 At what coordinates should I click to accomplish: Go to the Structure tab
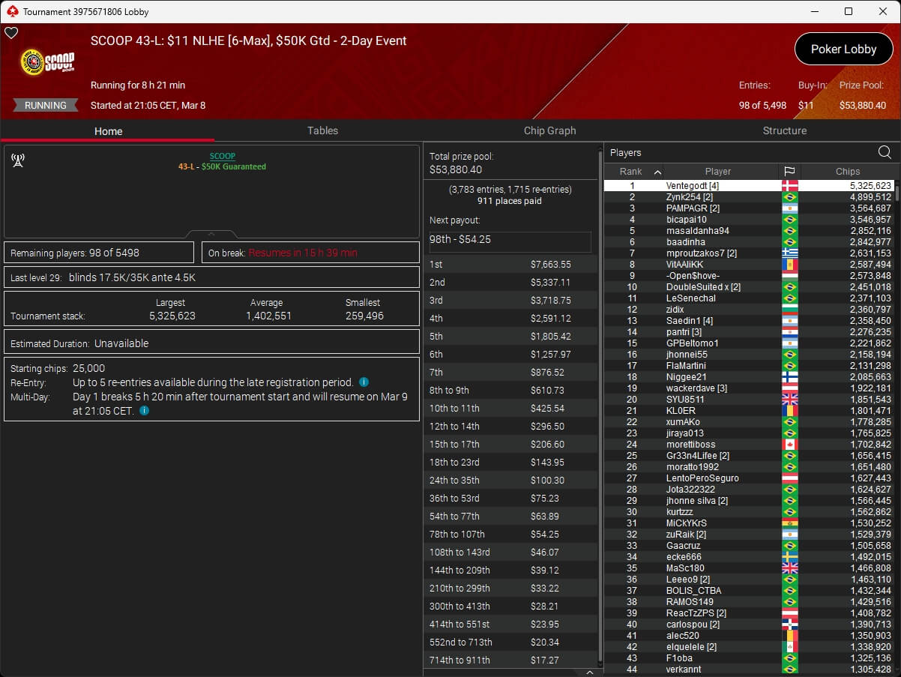click(x=784, y=130)
